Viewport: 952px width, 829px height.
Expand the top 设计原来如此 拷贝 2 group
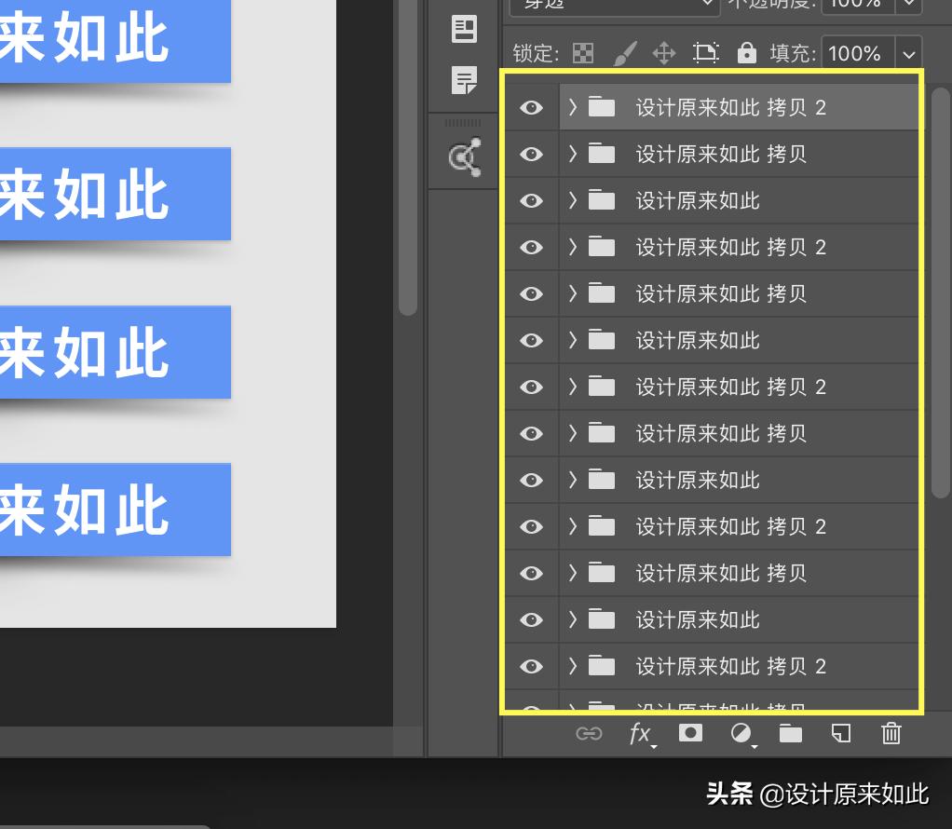(x=572, y=107)
